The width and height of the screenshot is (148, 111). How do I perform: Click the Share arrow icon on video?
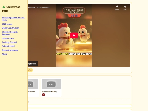tap(117, 7)
